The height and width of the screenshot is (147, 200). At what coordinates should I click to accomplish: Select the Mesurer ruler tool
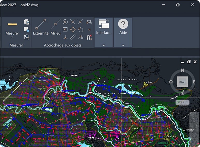click(12, 24)
